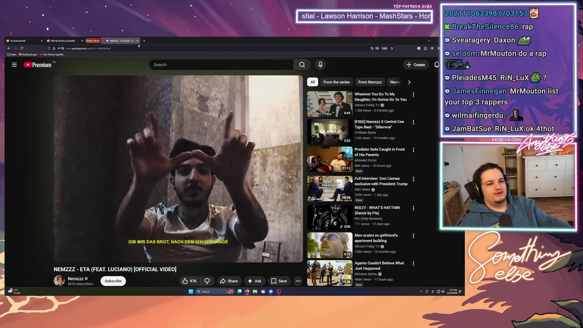Viewport: 583px width, 328px height.
Task: Open Discord from the taskbar
Action: tap(271, 292)
